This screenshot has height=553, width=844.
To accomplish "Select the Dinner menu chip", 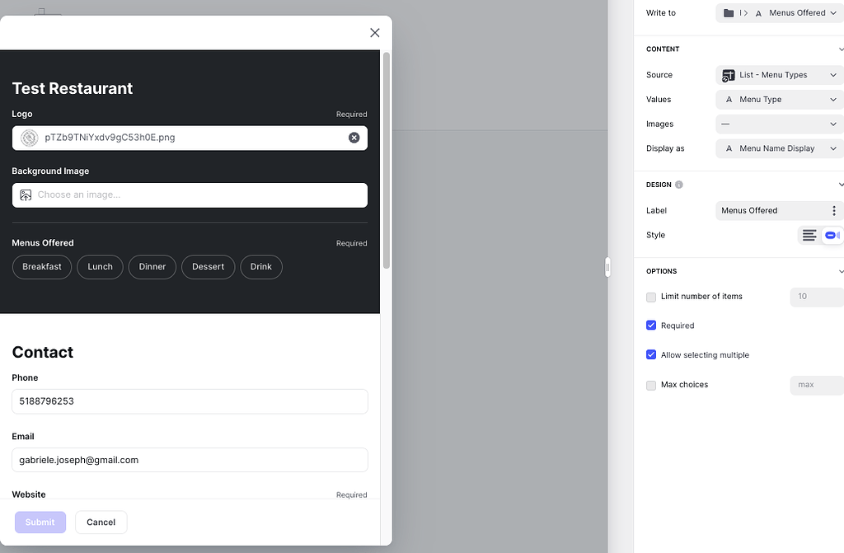I will pyautogui.click(x=152, y=267).
